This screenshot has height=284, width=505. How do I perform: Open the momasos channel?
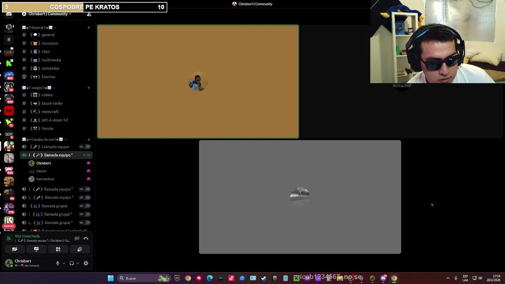click(56, 43)
